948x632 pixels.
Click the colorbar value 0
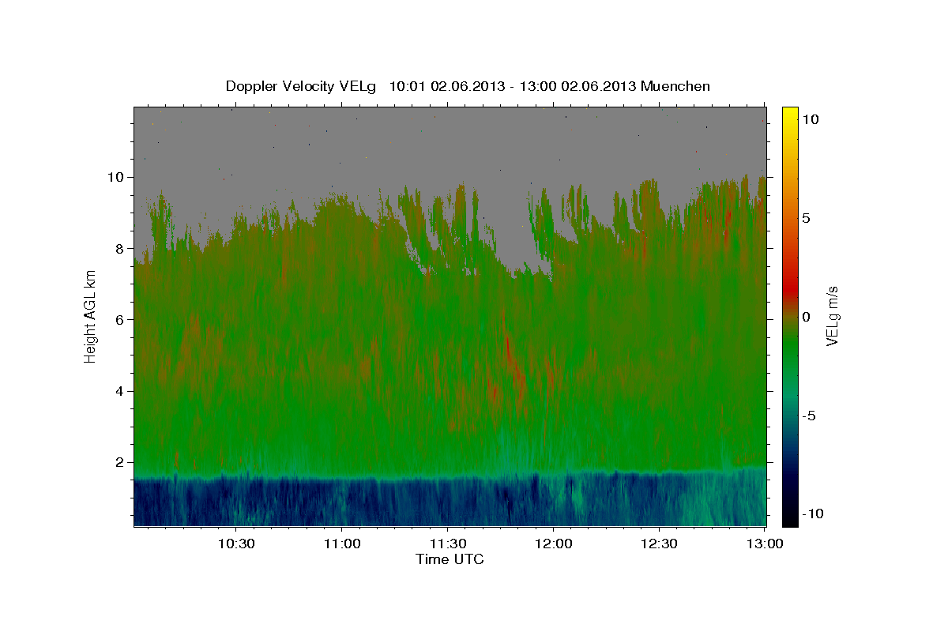(807, 317)
